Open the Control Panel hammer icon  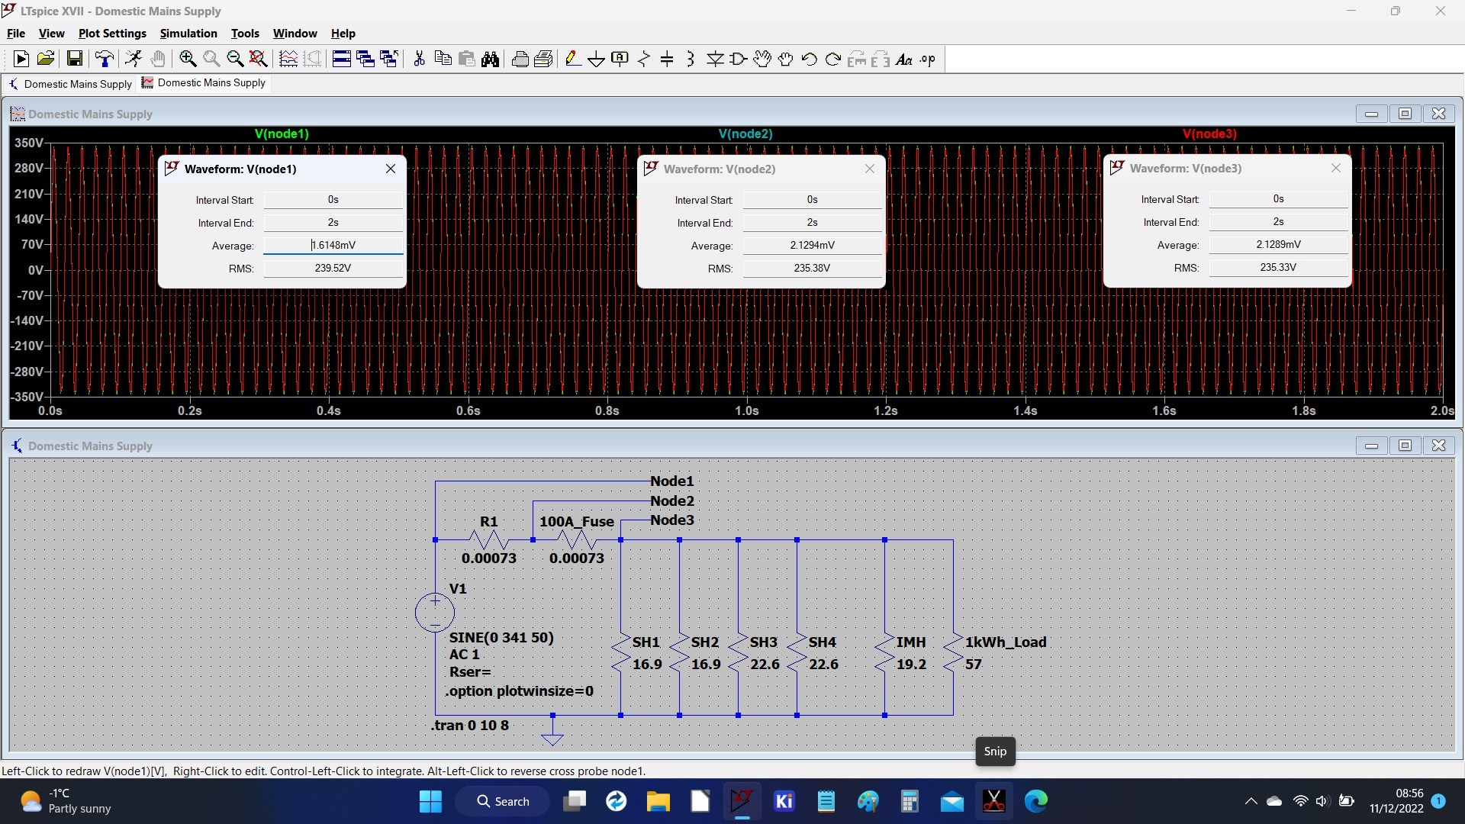click(105, 59)
